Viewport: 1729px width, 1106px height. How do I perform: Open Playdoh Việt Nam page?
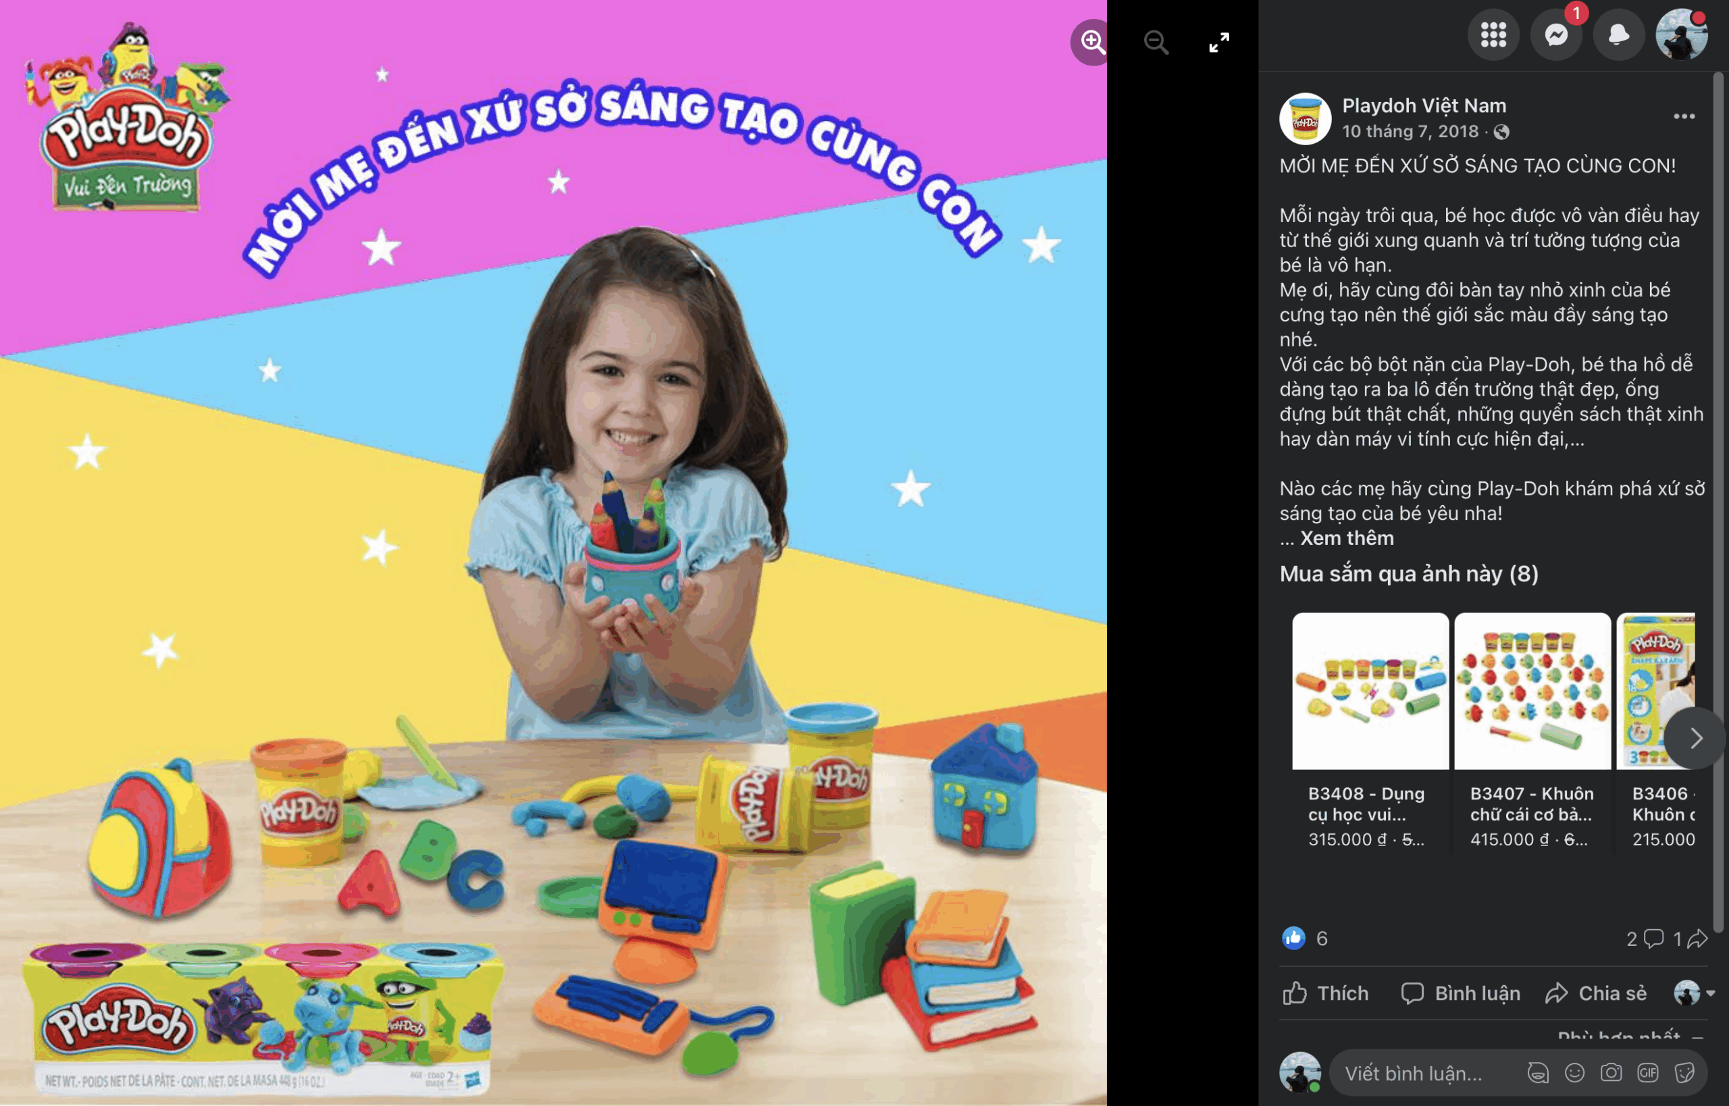pyautogui.click(x=1424, y=105)
